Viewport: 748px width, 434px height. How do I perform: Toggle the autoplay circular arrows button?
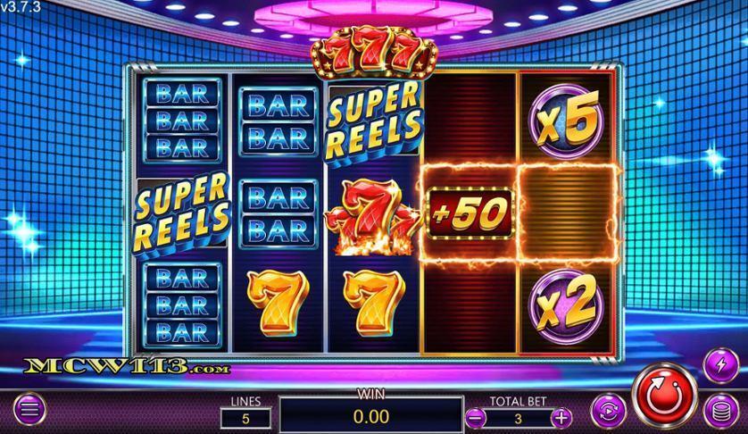(608, 410)
